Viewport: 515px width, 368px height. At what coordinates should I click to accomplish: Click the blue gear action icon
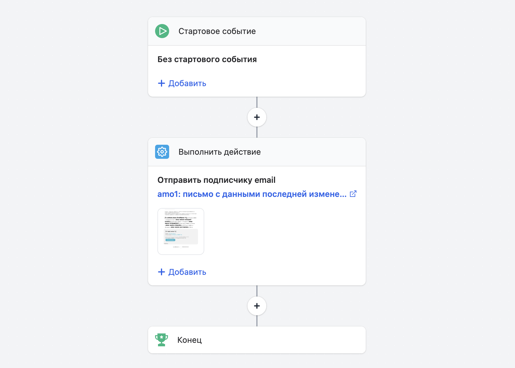162,152
